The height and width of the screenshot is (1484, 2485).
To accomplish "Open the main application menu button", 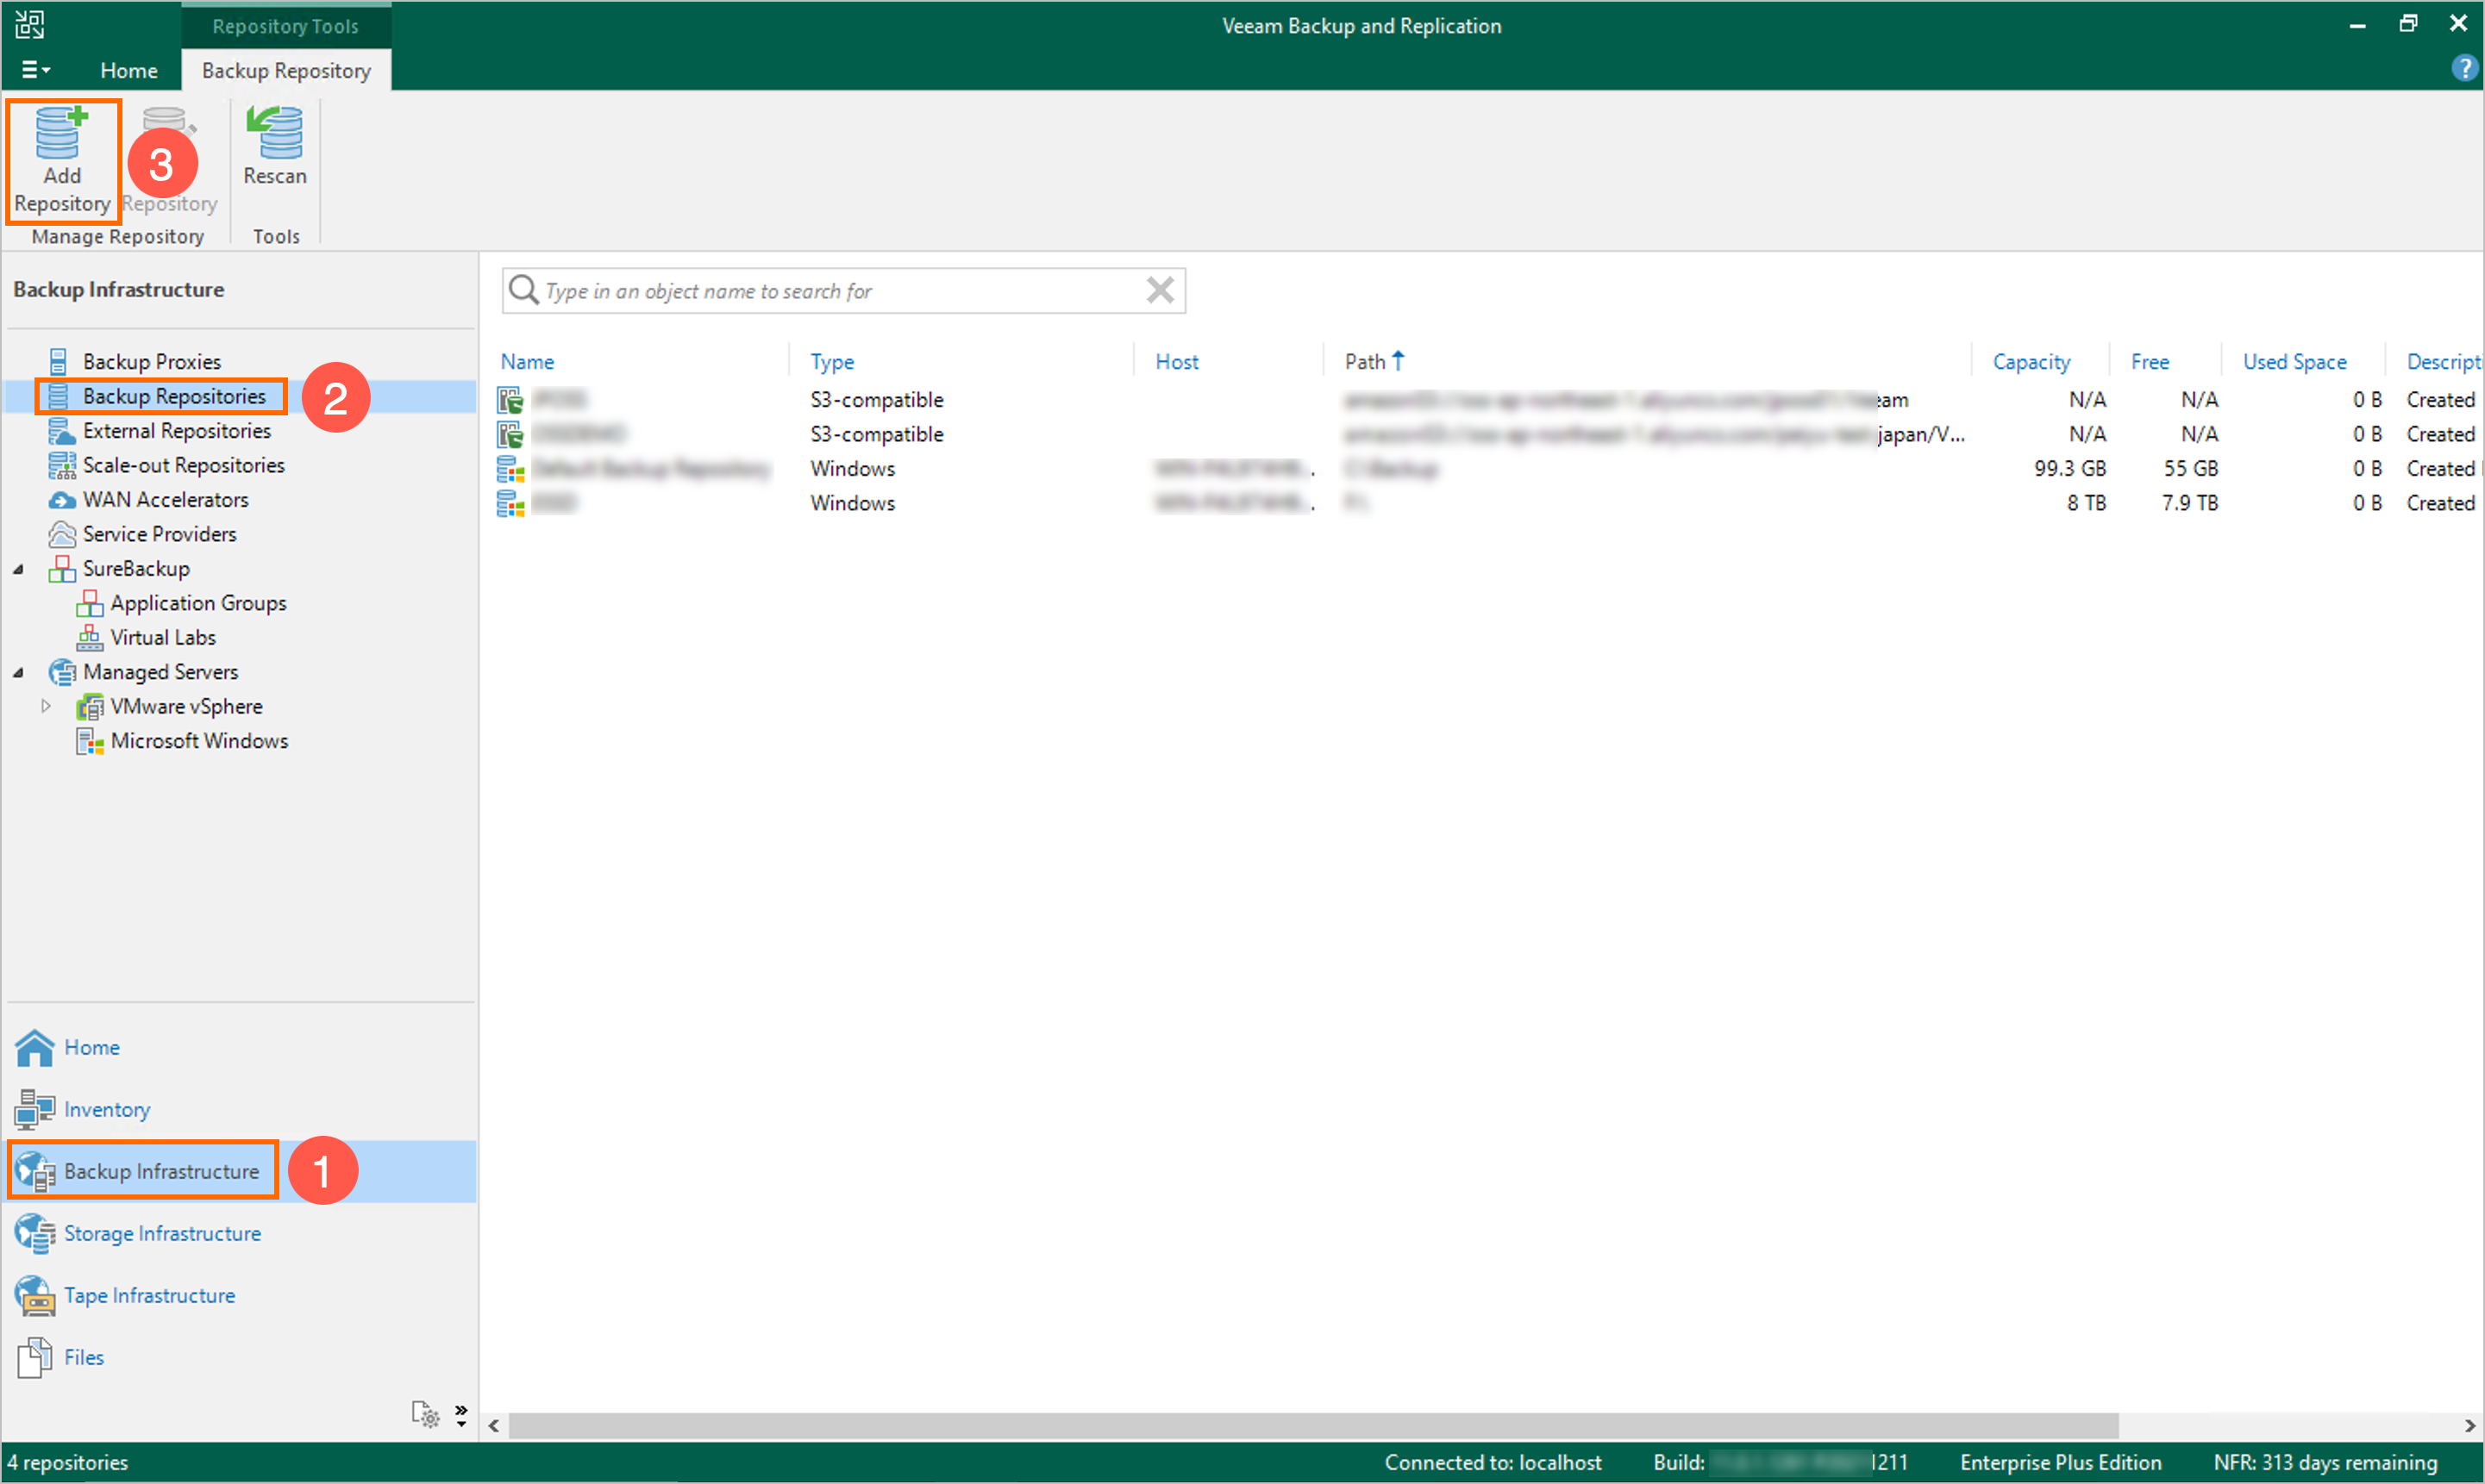I will click(35, 70).
